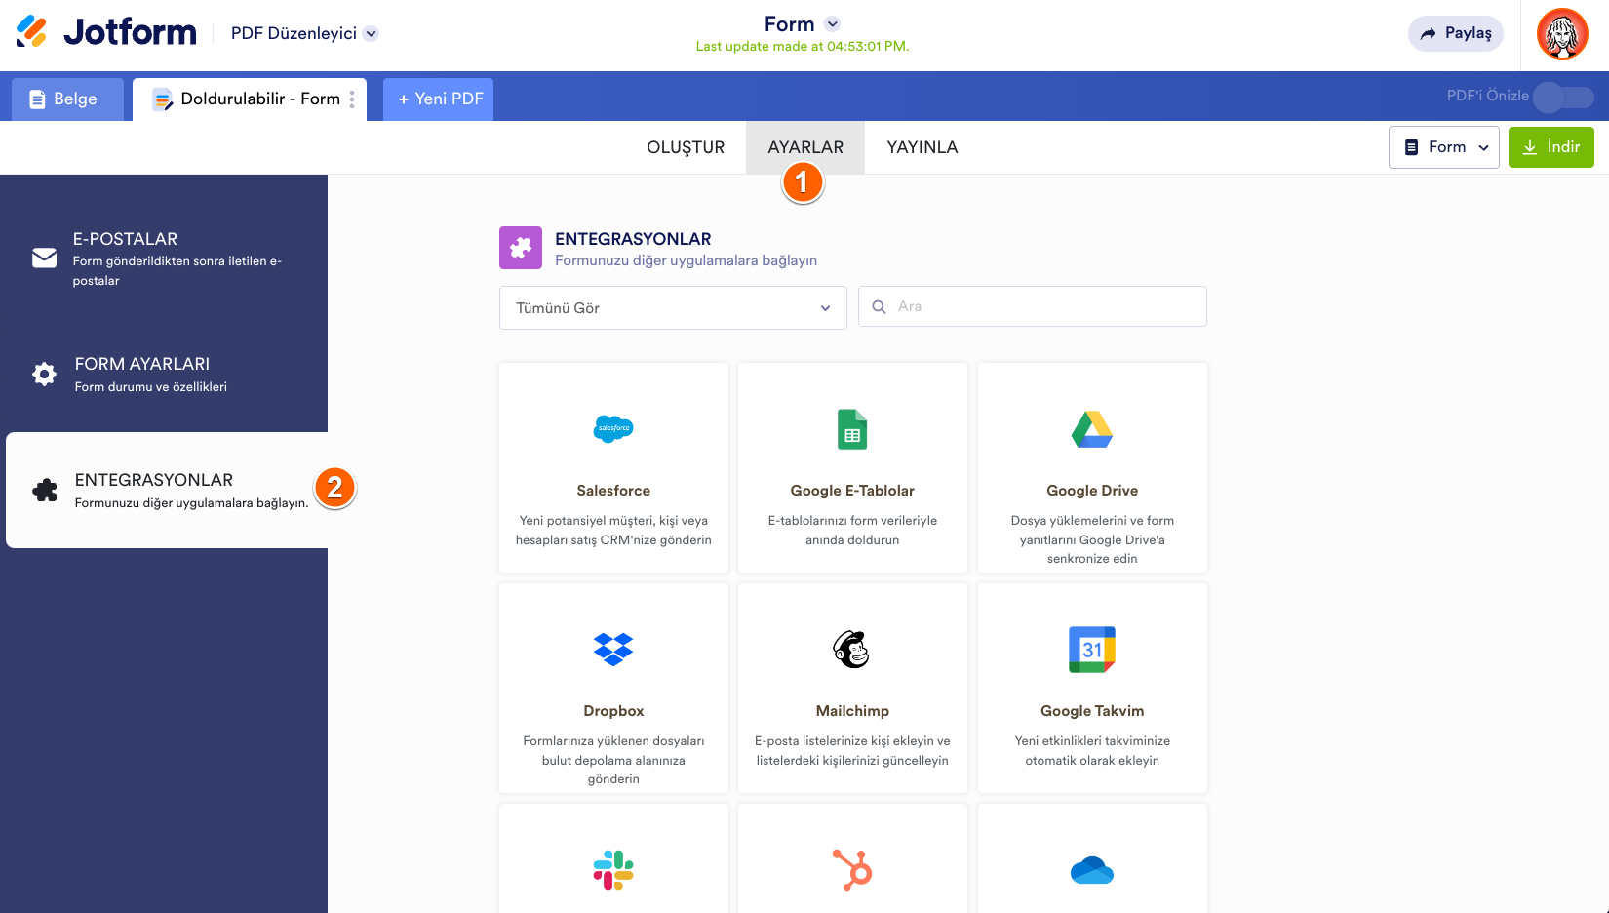
Task: Open the Tümünü Gör filter dropdown
Action: 673,307
